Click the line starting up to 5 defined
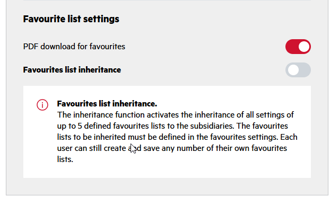Screen dimensions: 330x197 point(172,126)
